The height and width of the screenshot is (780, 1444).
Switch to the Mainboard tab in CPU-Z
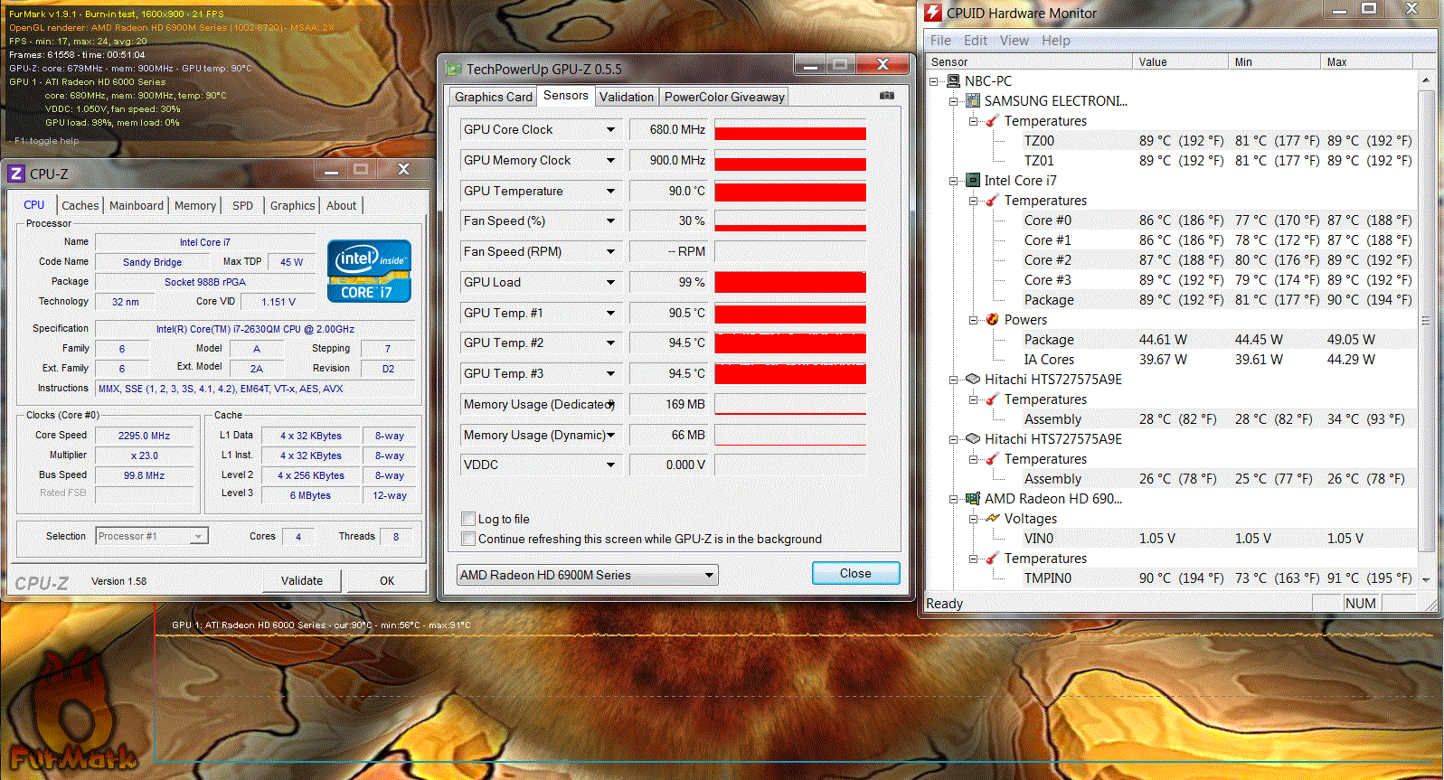[x=137, y=206]
